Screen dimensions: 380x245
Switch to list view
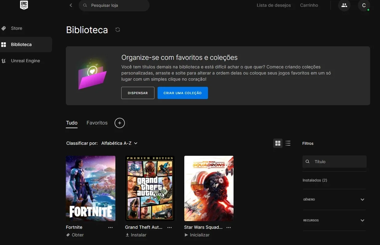tap(288, 143)
